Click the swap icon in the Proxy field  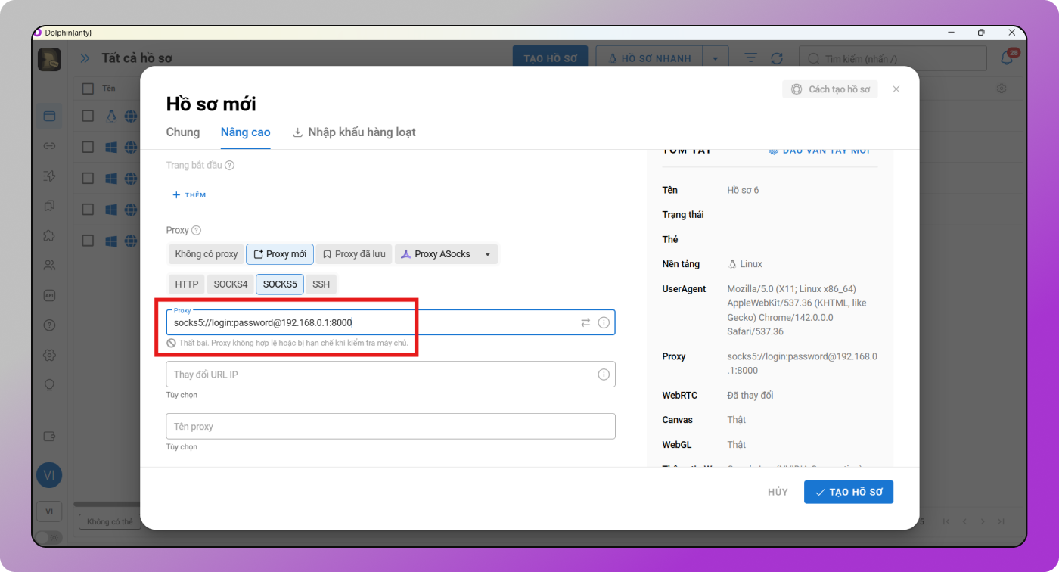tap(585, 322)
